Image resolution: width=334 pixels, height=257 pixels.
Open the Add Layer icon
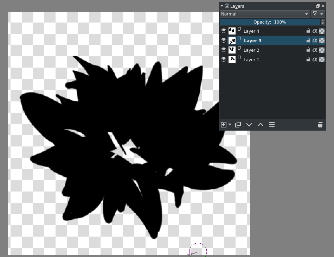[x=224, y=125]
